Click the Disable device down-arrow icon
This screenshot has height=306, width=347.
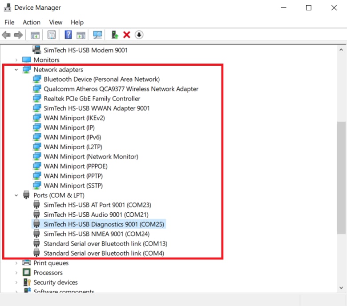coord(139,35)
